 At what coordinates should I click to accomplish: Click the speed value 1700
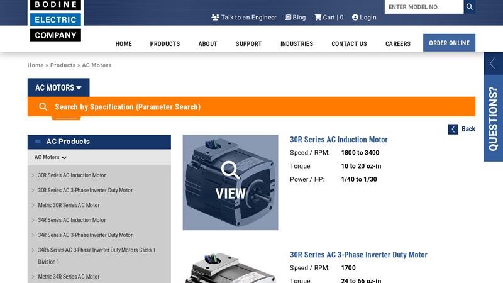pyautogui.click(x=348, y=268)
